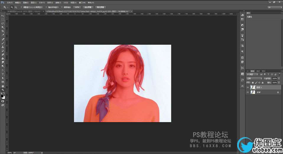
Task: Open the File (文件) menu
Action: [x=10, y=3]
